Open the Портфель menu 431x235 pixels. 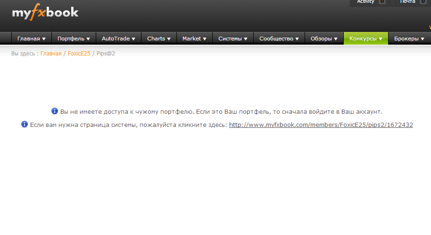coord(74,39)
